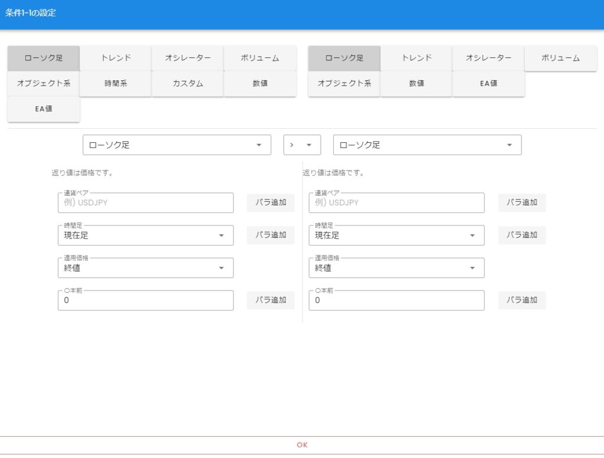604x458 pixels.
Task: Open left ローソク足 indicator dropdown
Action: click(177, 145)
